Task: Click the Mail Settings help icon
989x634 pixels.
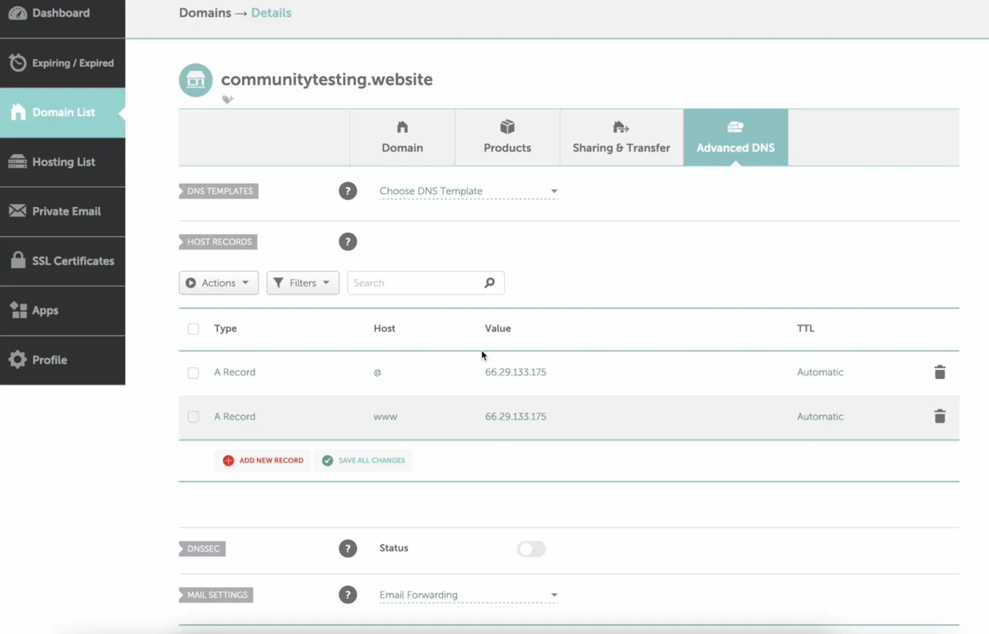Action: (x=348, y=595)
